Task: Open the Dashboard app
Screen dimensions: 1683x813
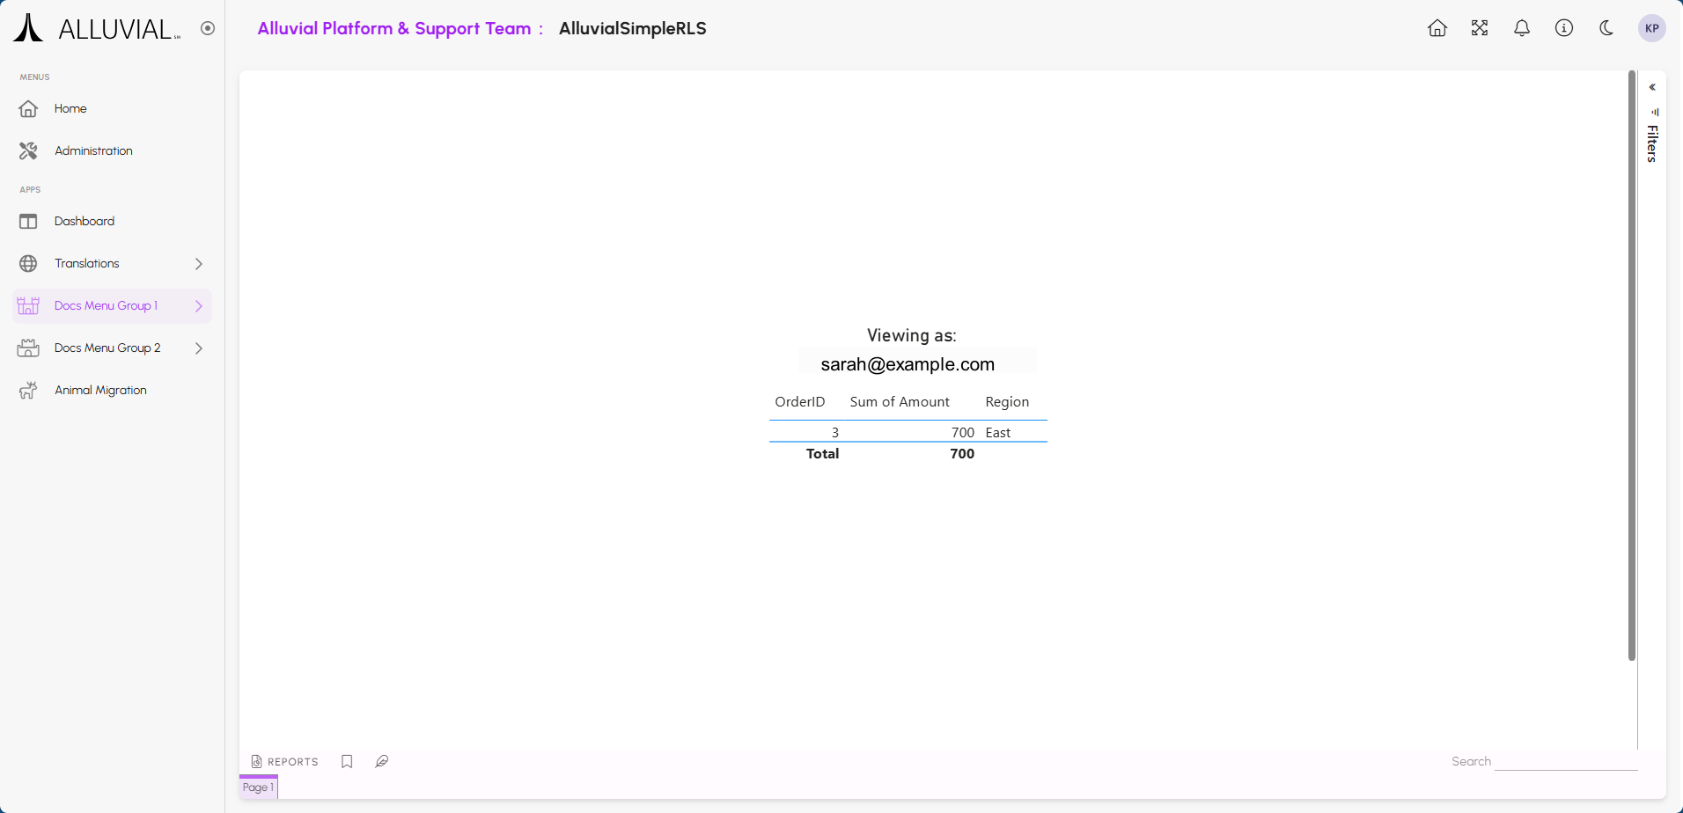Action: point(85,222)
